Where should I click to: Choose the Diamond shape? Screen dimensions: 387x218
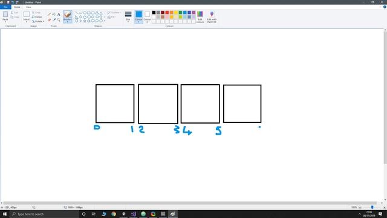(x=80, y=17)
